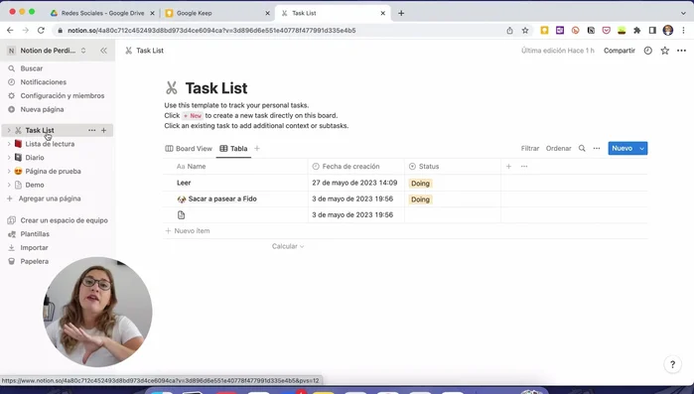Go back in browser

pos(10,31)
